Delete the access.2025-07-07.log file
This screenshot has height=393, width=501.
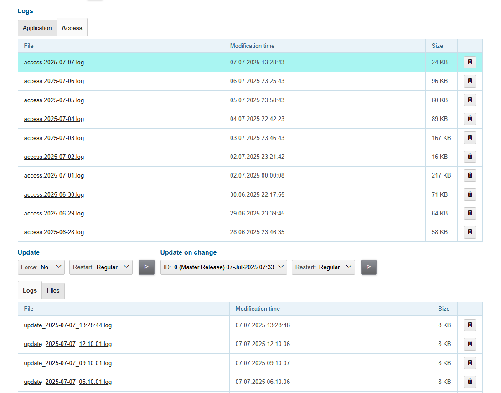pos(470,62)
